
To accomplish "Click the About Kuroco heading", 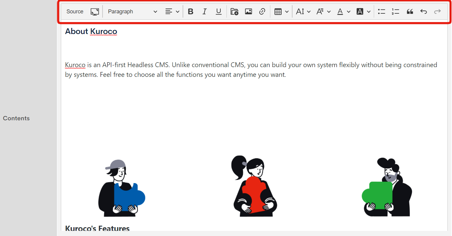I will click(91, 31).
